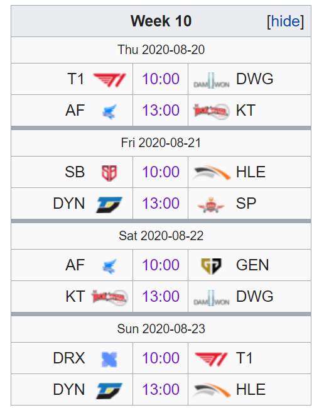
Task: Click the Hanwha Life logo on Friday's row
Action: (212, 172)
